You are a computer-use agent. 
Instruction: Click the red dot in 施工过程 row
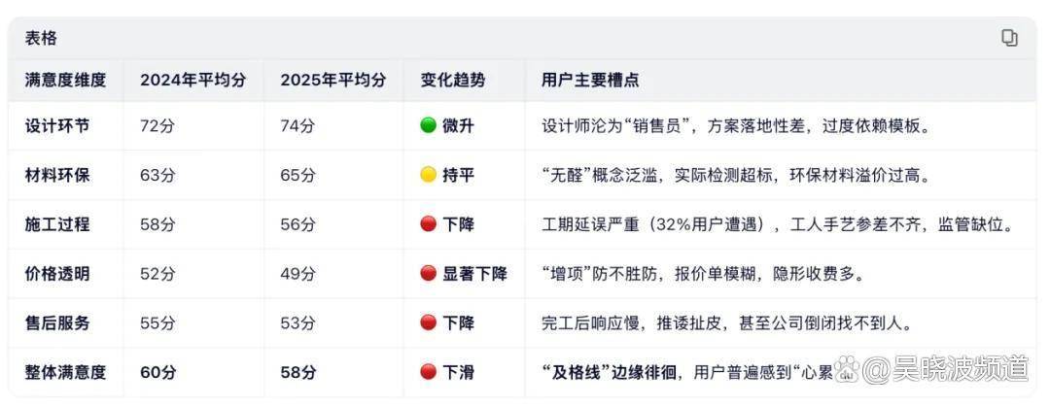[x=428, y=224]
